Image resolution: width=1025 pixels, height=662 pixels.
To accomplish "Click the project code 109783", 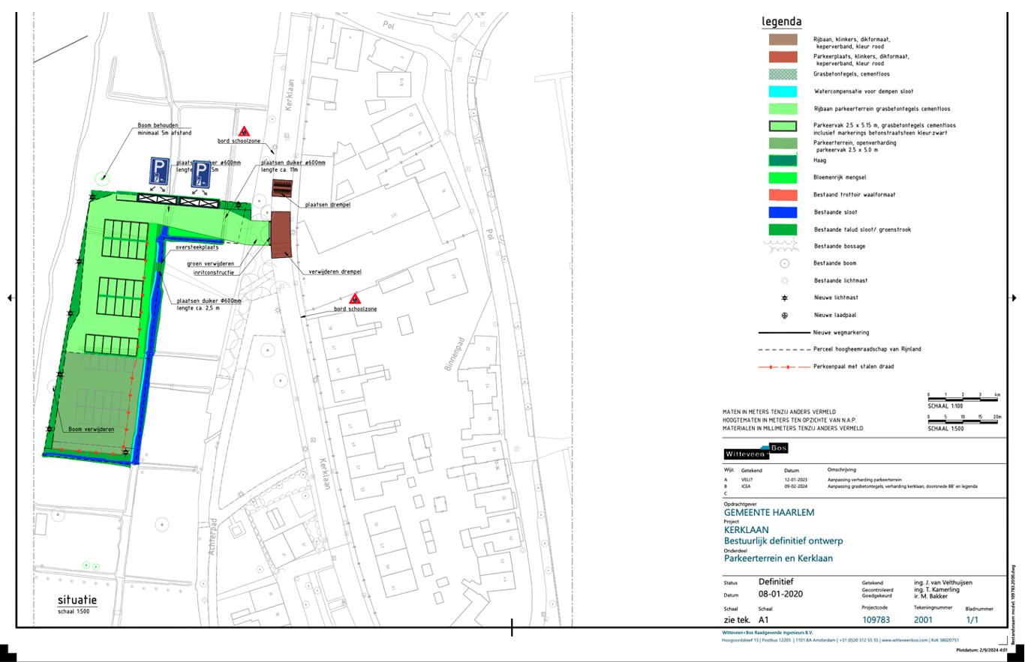I will tap(876, 620).
